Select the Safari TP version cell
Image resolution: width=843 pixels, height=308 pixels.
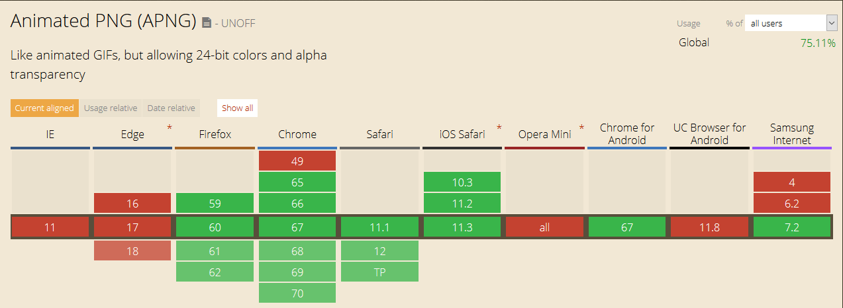(379, 272)
